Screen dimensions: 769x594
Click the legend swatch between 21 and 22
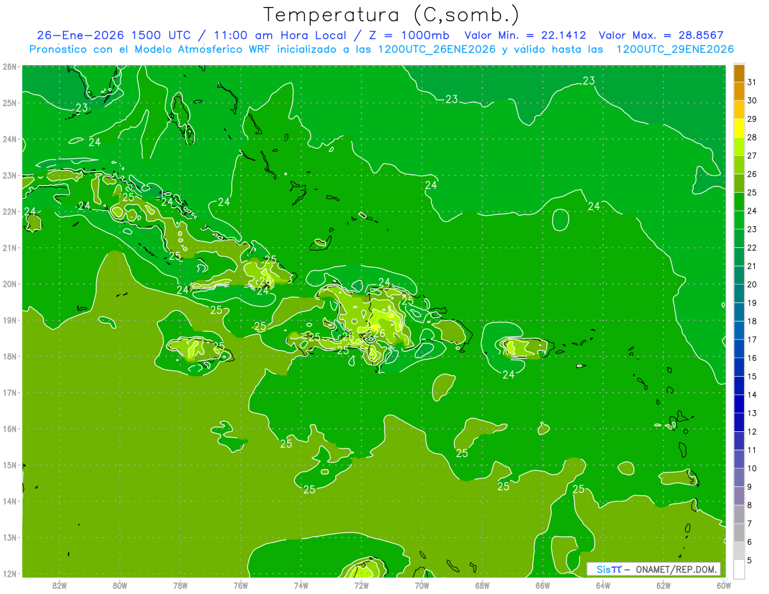tap(739, 257)
